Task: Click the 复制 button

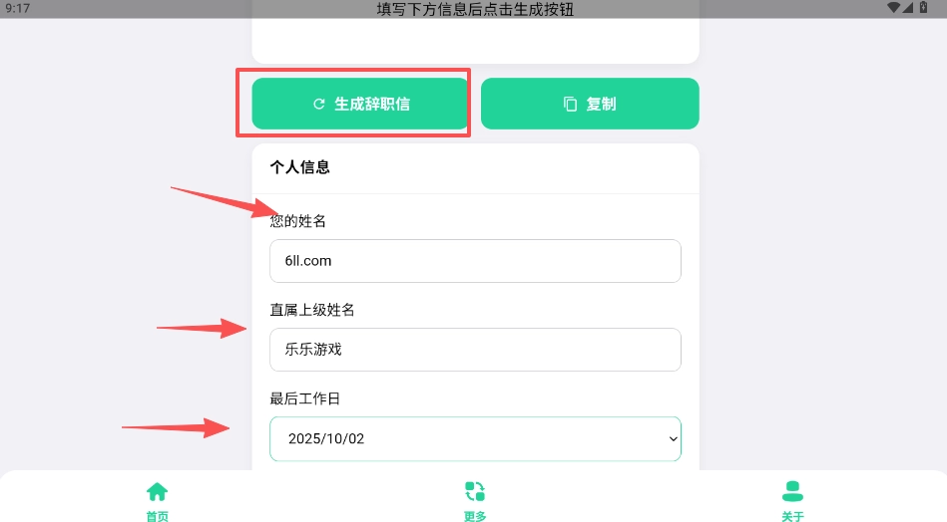Action: [x=590, y=104]
